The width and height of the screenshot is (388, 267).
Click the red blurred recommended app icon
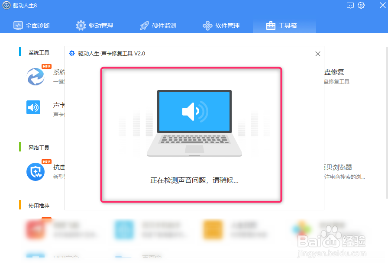coord(35,230)
